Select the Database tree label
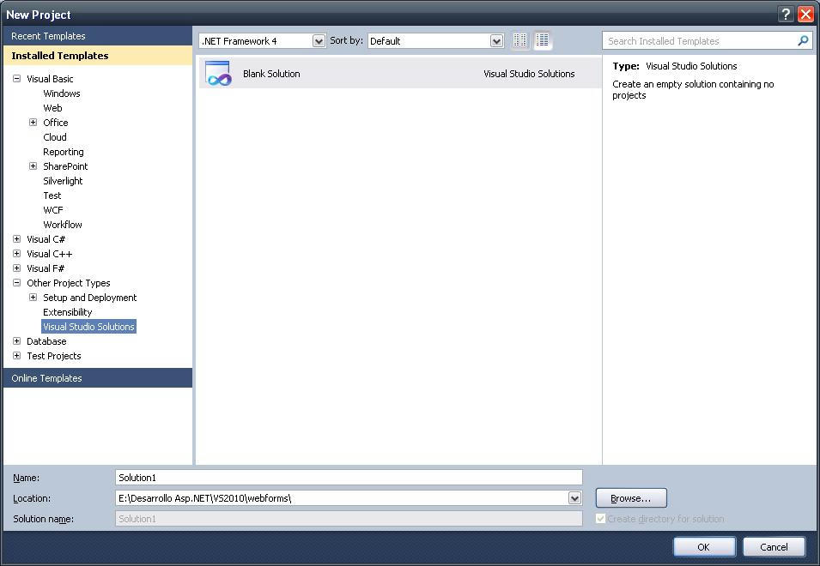820x566 pixels. [x=46, y=342]
